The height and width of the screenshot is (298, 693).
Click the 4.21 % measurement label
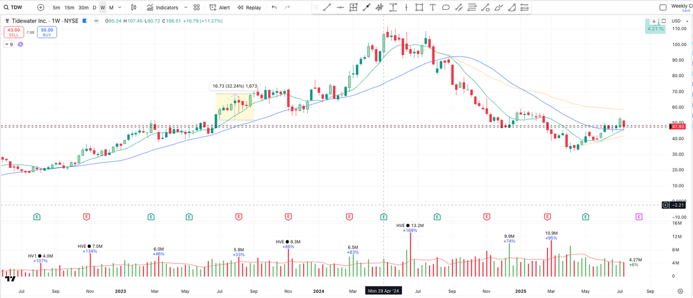(655, 29)
